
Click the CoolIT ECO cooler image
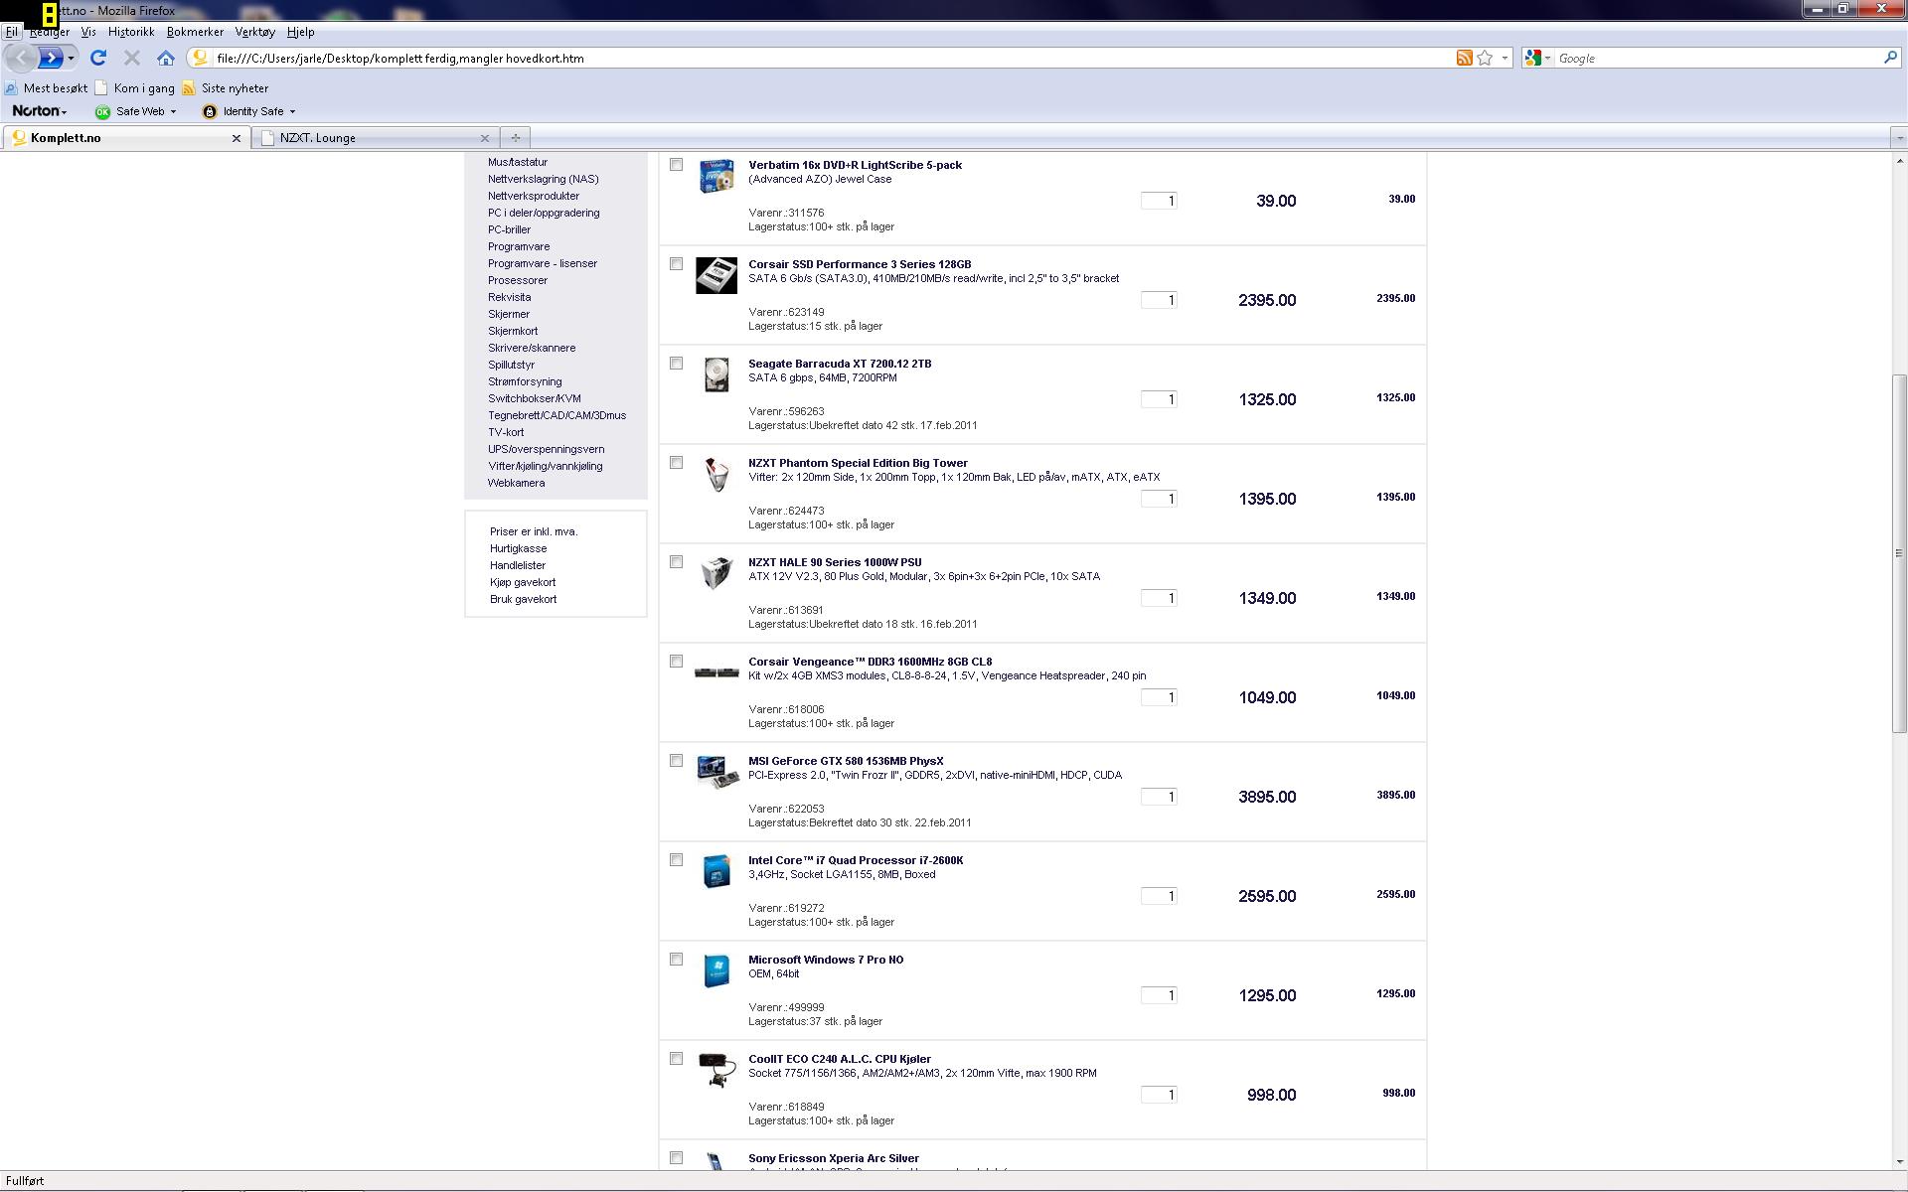click(x=715, y=1070)
